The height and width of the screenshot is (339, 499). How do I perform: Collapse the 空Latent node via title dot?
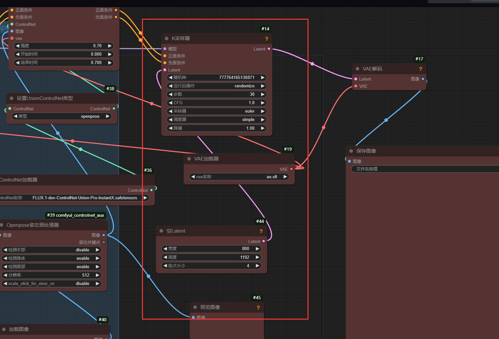click(161, 231)
